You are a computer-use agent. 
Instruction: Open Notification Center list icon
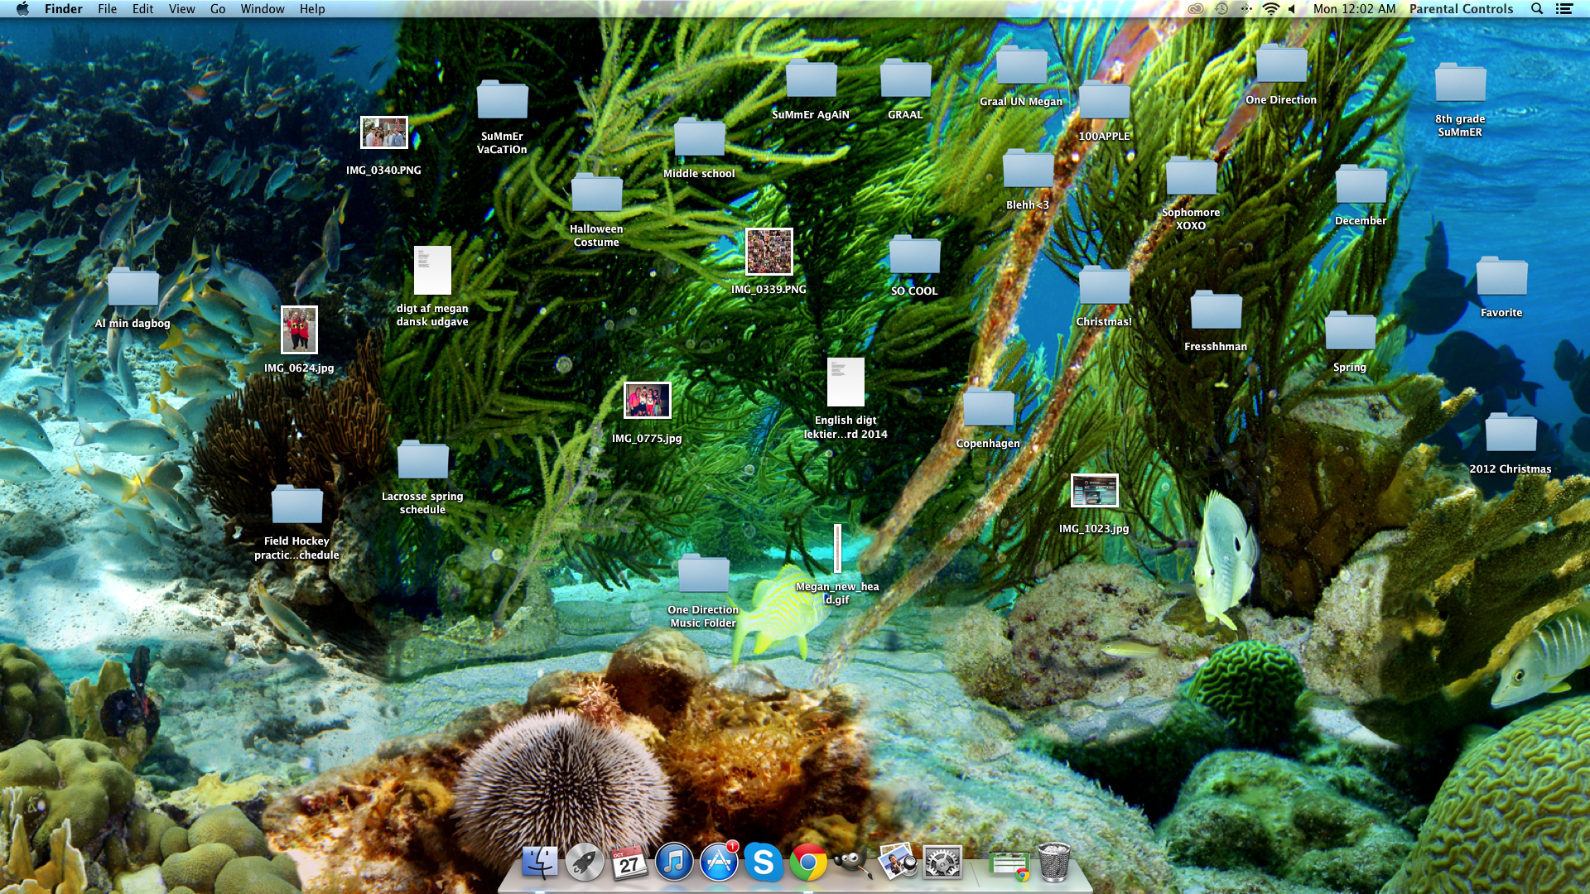pyautogui.click(x=1563, y=9)
